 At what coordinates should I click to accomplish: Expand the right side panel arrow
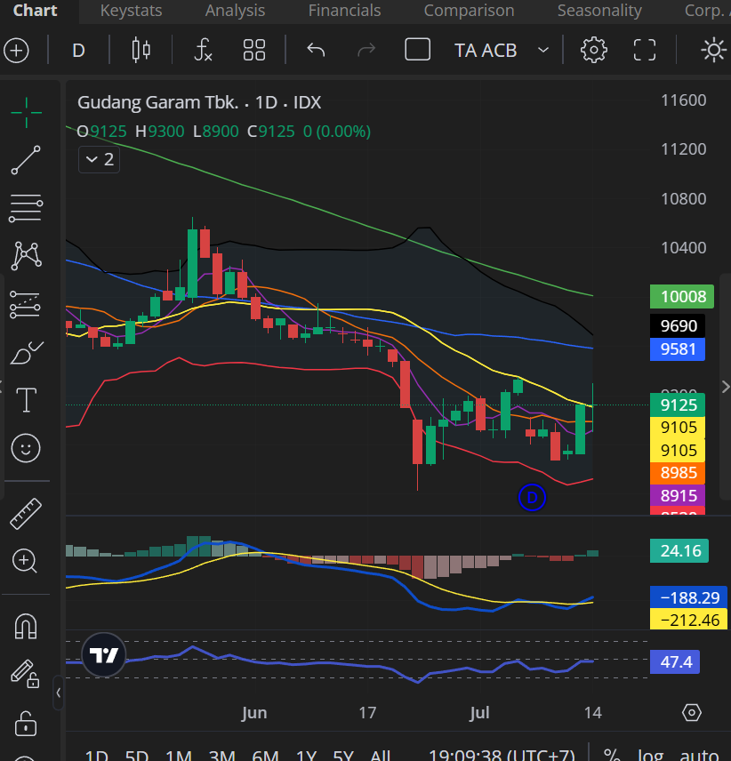(x=725, y=387)
